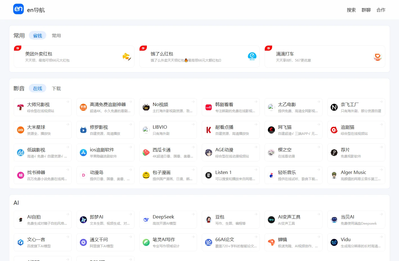
Task: Open the 滴滴打车 link
Action: (325, 57)
